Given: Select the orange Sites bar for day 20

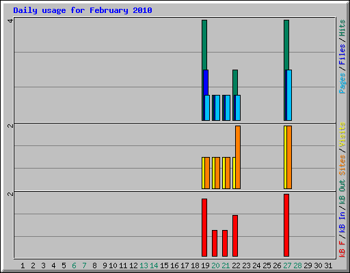Looking at the screenshot, I should click(217, 173).
